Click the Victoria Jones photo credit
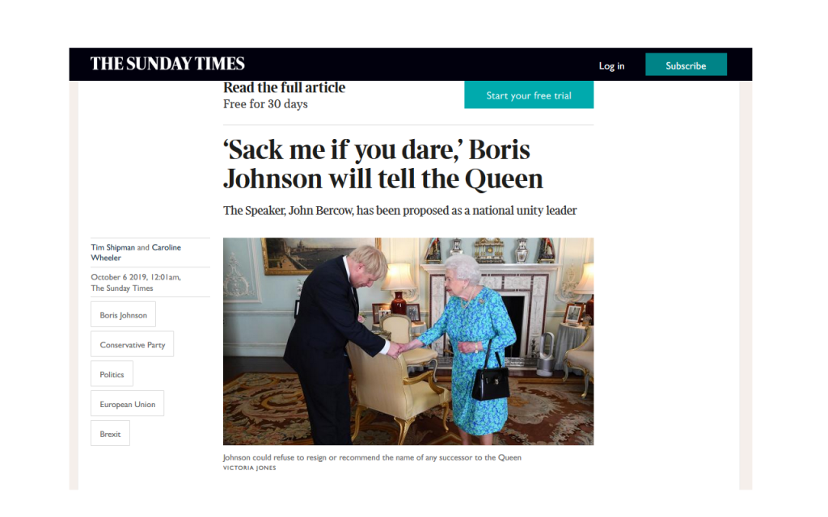This screenshot has width=828, height=517. point(249,468)
